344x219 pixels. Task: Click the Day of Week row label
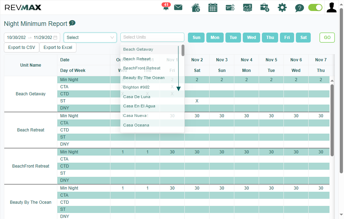point(73,71)
